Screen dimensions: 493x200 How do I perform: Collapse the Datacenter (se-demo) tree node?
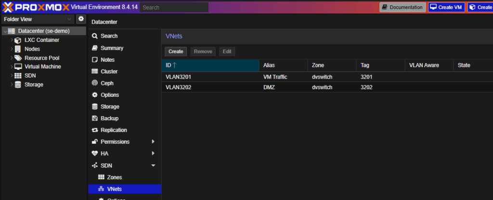[x=5, y=31]
